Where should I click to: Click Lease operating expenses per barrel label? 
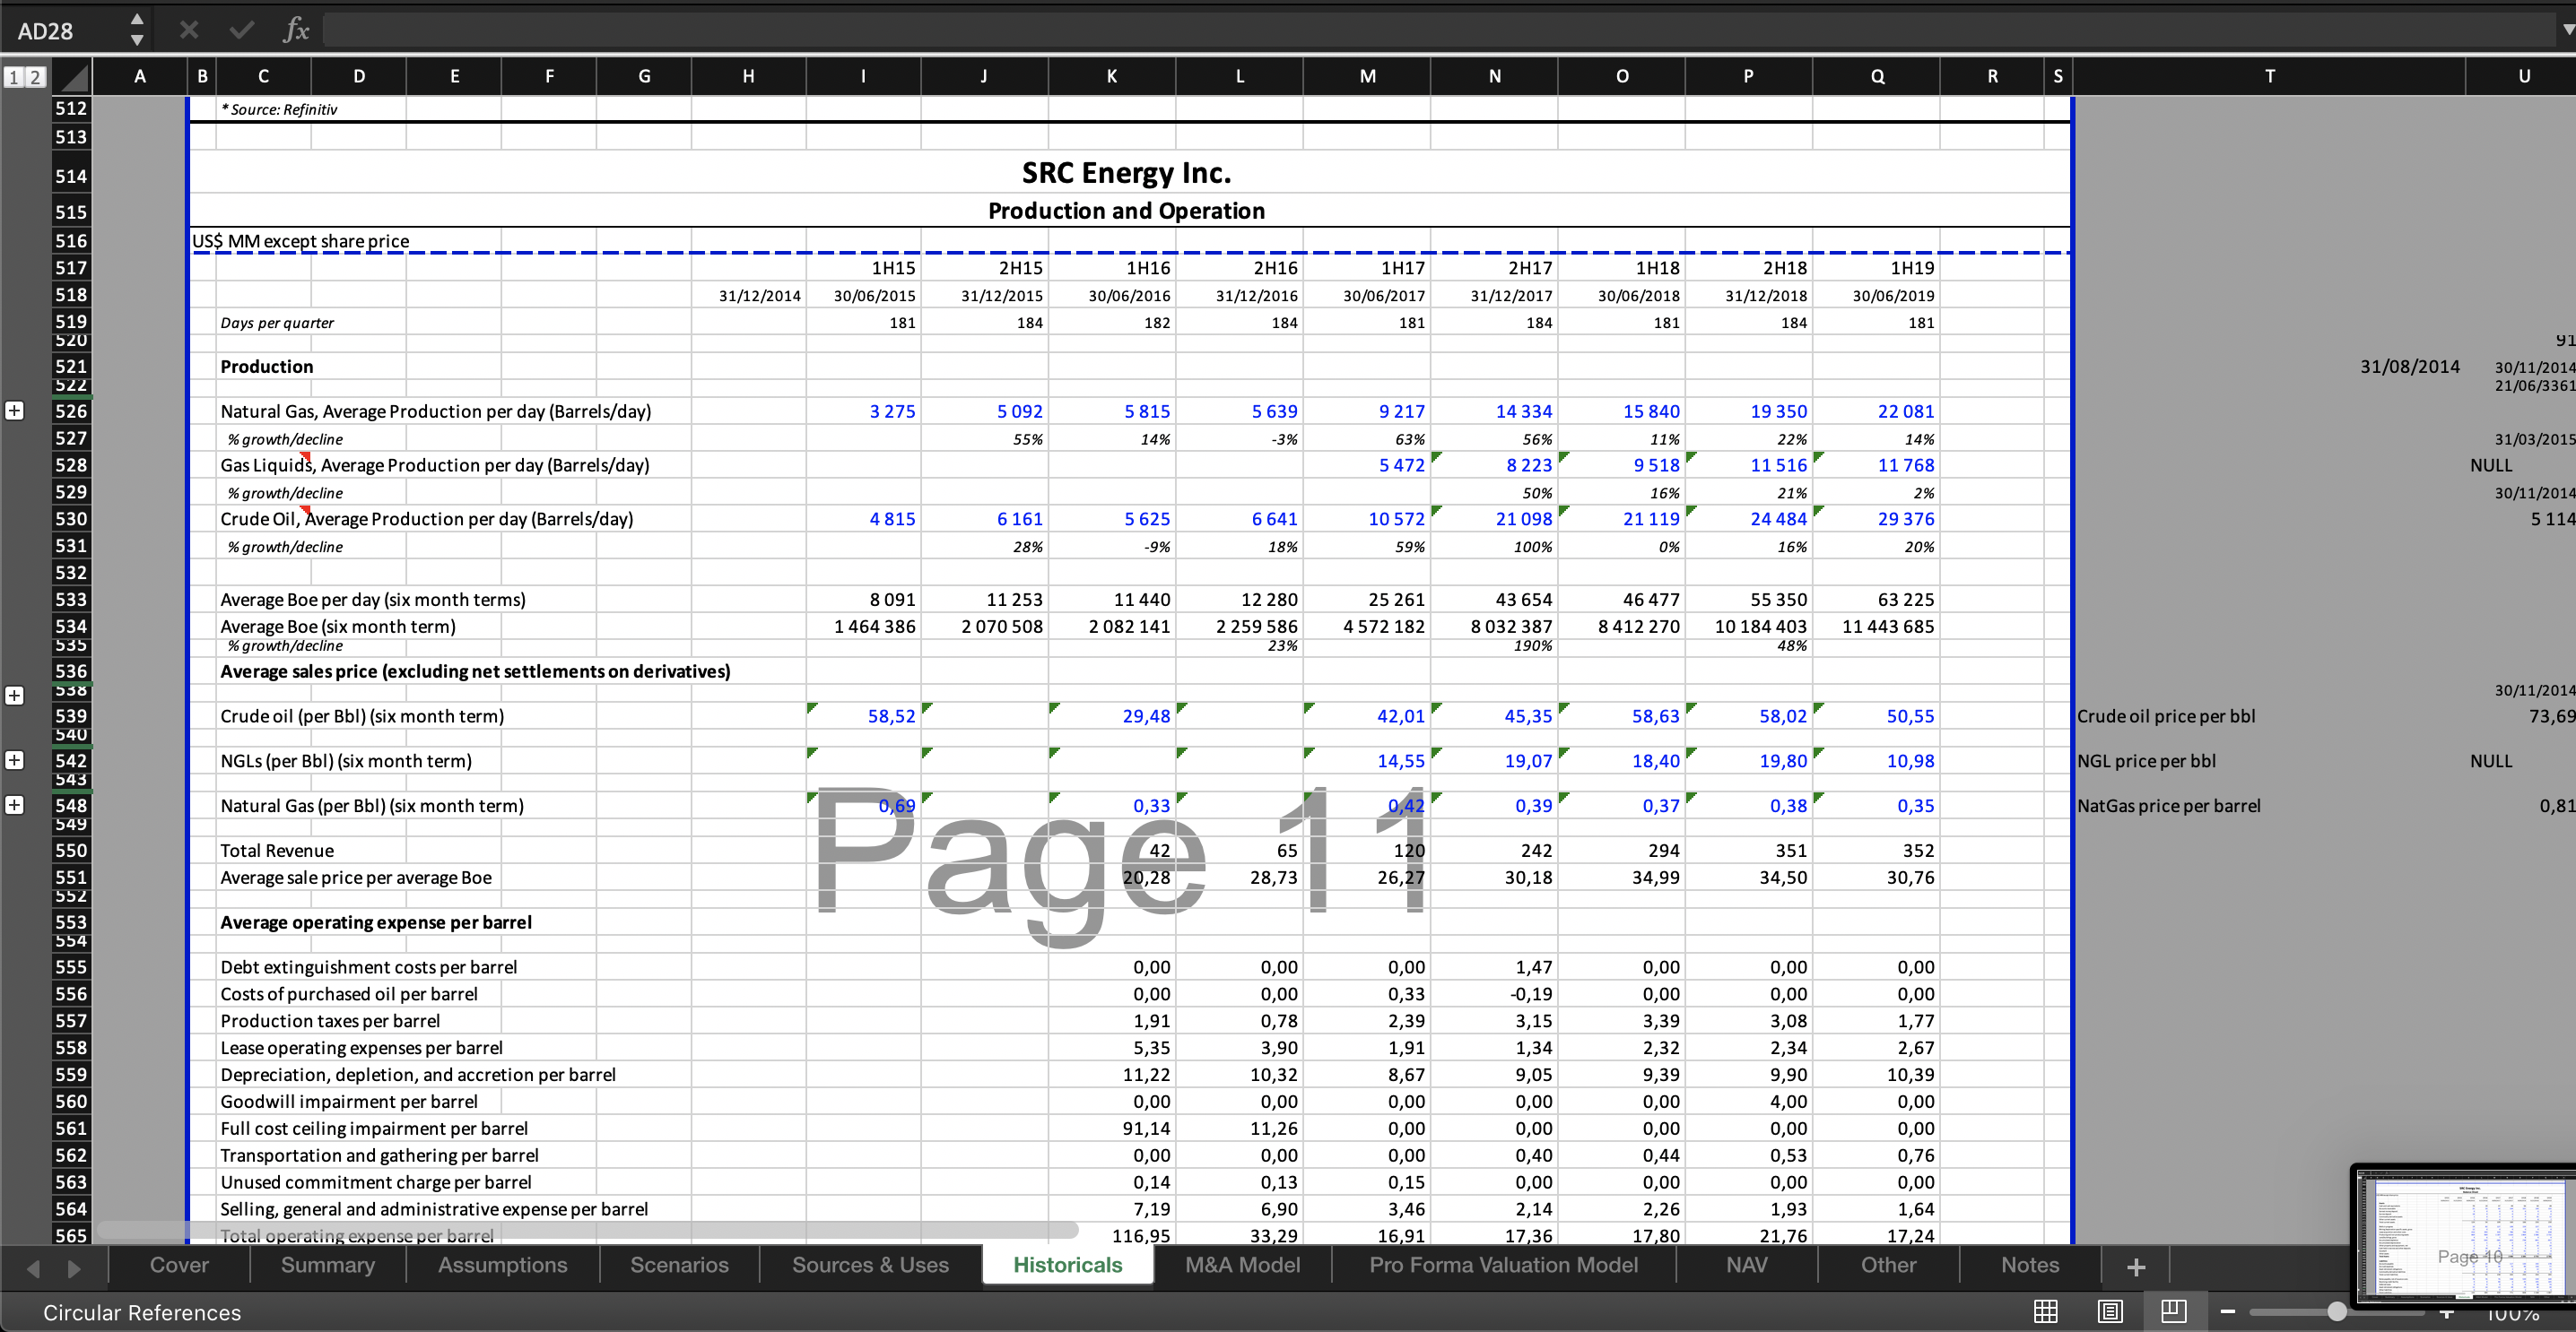(x=361, y=1047)
